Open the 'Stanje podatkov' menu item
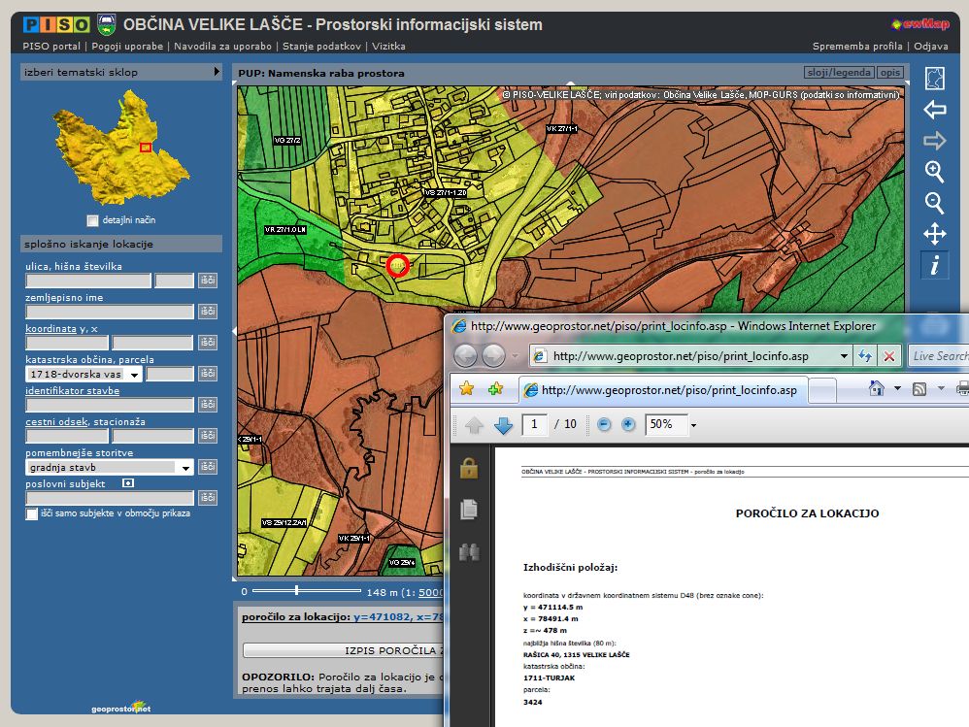Viewport: 969px width, 727px height. 321,46
